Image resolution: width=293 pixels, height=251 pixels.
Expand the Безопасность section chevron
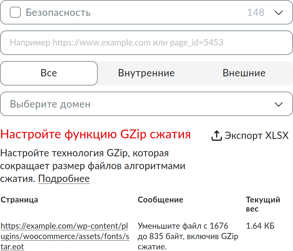coord(278,13)
